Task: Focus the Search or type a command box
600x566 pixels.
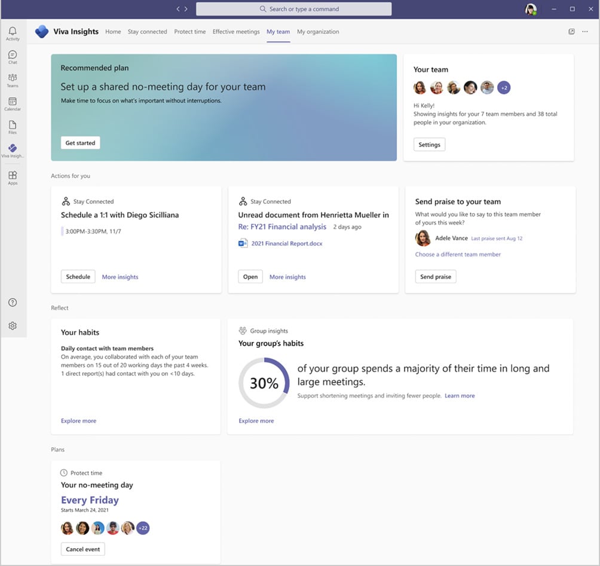Action: 294,9
